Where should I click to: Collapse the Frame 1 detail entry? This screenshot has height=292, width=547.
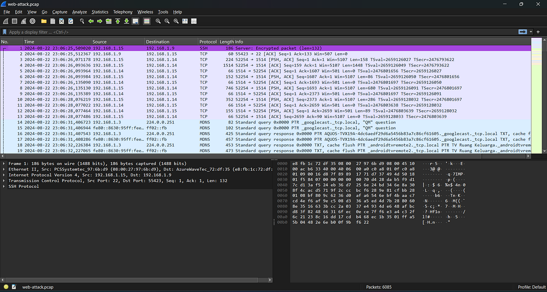[3, 163]
